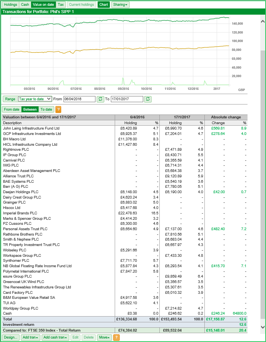The height and width of the screenshot is (342, 266).
Task: Click the Range button
Action: [10, 99]
